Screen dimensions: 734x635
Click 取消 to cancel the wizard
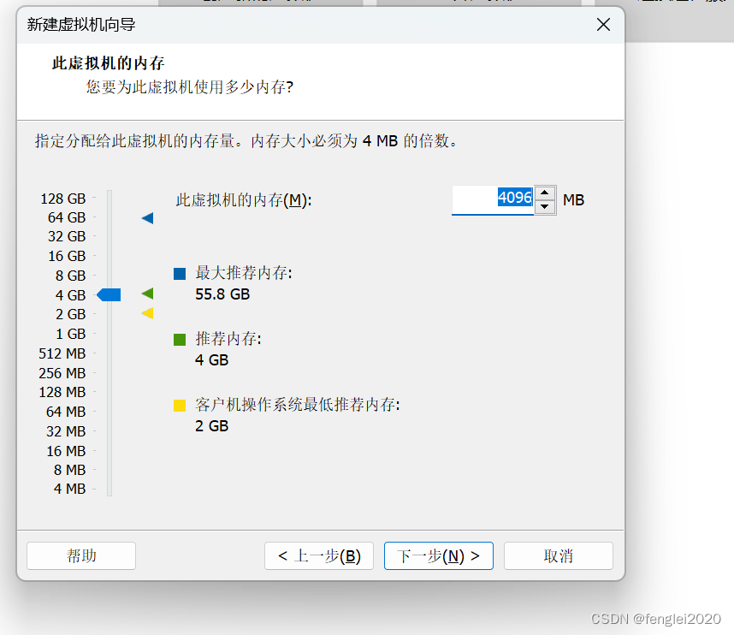coord(558,556)
